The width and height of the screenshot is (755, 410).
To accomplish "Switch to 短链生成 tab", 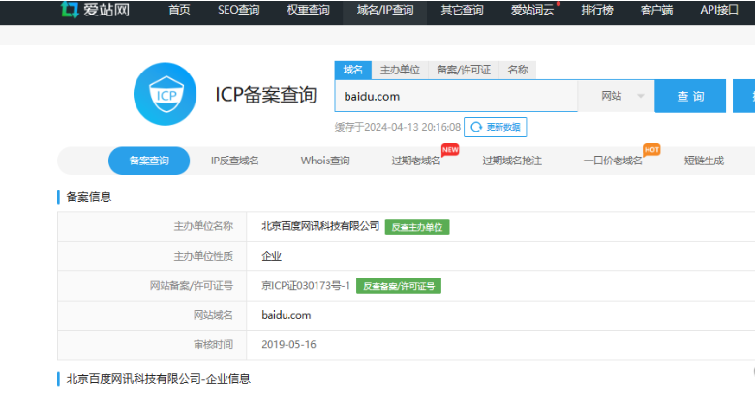I will tap(704, 161).
